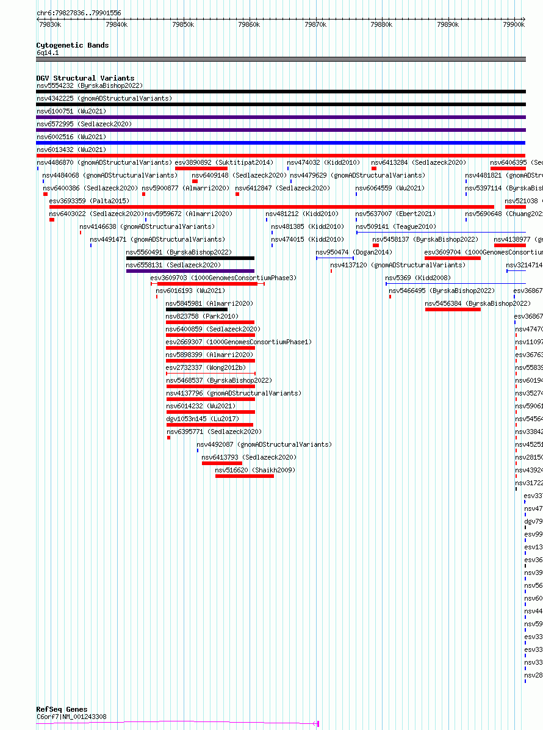Viewport: 543px width, 730px height.
Task: Click the chr6:79827836..79901556 coordinate text
Action: [79, 13]
